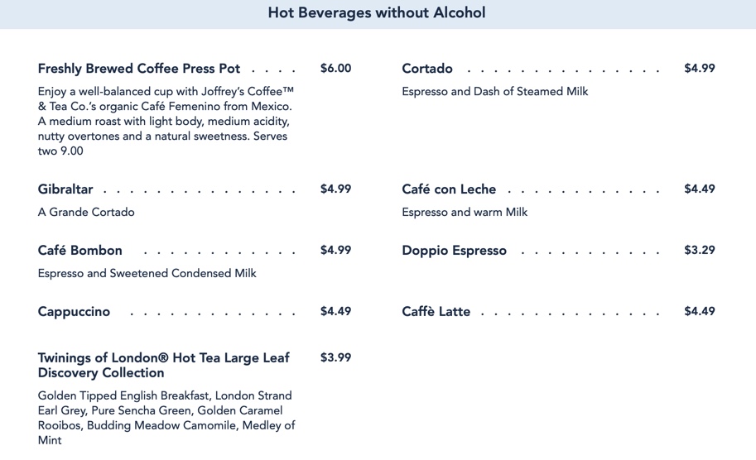Image resolution: width=756 pixels, height=460 pixels.
Task: Click the $3.99 Twinings tea price
Action: pyautogui.click(x=335, y=358)
